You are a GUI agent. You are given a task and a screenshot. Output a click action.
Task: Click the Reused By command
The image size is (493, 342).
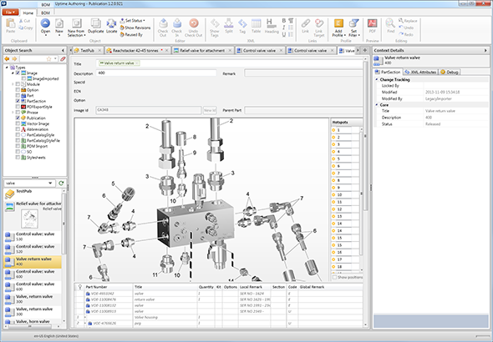coord(131,34)
